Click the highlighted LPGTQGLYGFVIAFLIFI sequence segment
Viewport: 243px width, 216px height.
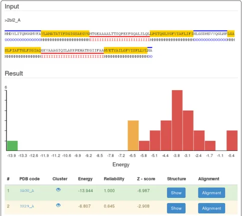171,34
